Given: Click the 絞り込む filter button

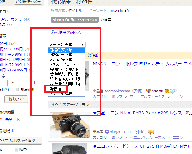Looking at the screenshot, I should [16, 99].
